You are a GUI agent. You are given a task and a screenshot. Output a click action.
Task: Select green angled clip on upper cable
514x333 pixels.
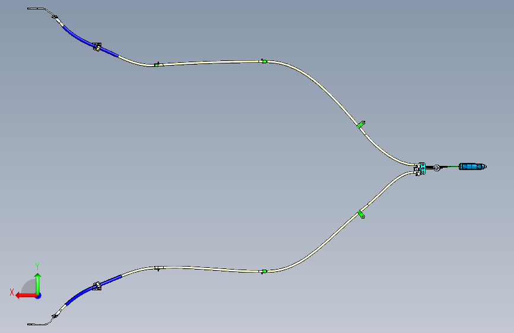click(361, 124)
